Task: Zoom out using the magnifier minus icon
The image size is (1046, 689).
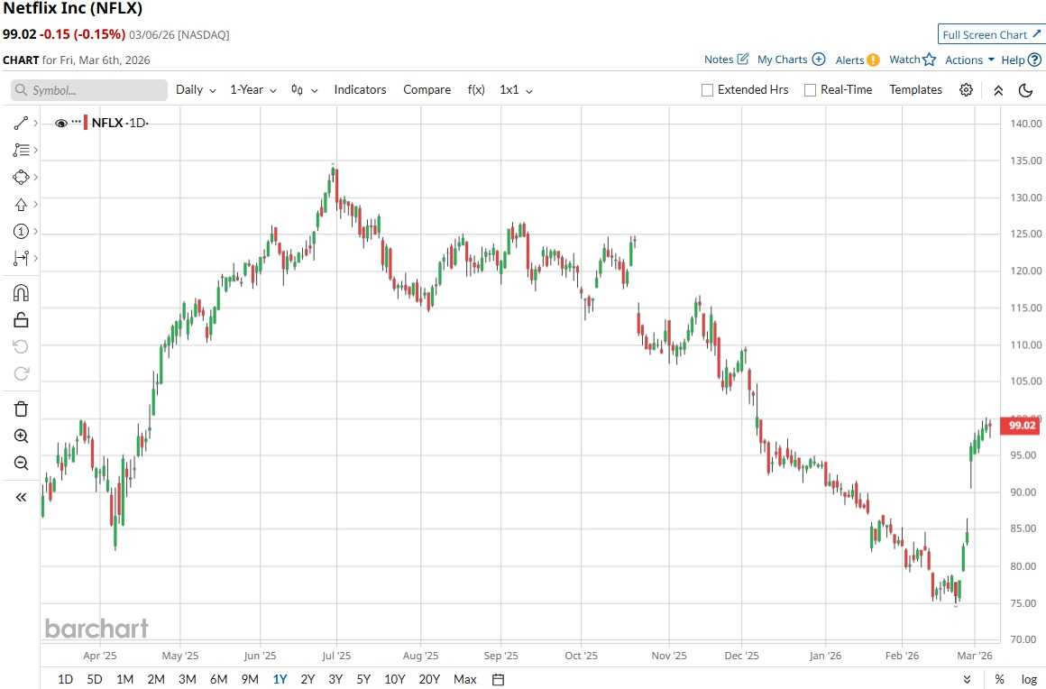Action: pyautogui.click(x=22, y=463)
